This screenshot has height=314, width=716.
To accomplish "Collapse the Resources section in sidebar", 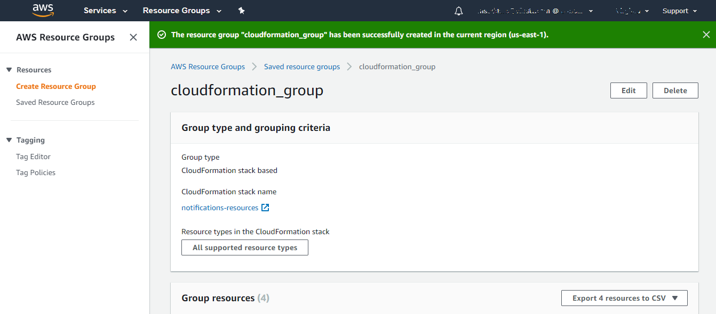I will [x=9, y=70].
